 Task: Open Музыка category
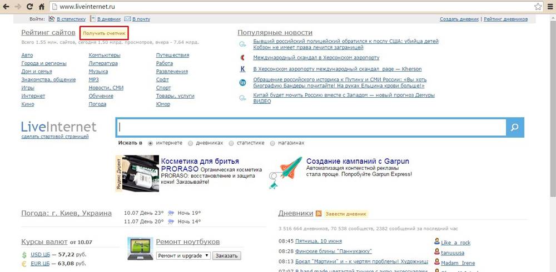pyautogui.click(x=98, y=72)
